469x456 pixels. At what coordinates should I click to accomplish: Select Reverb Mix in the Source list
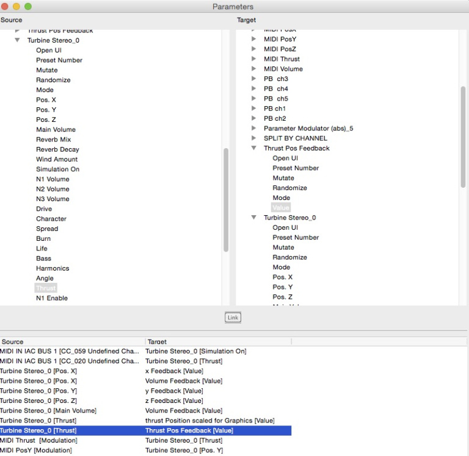pyautogui.click(x=53, y=140)
